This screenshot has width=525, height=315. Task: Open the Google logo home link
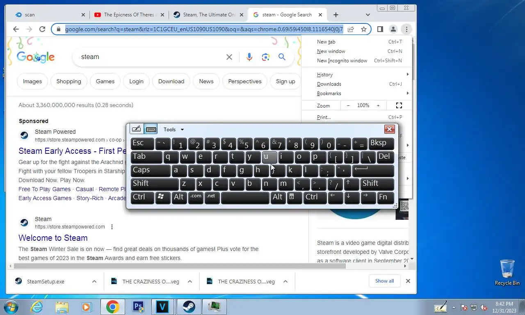click(36, 57)
